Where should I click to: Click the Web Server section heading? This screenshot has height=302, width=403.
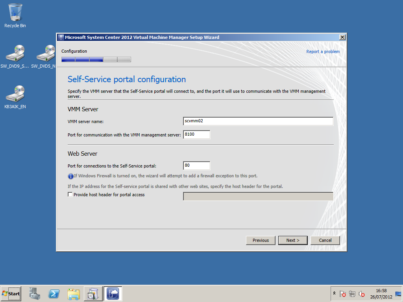click(x=82, y=154)
